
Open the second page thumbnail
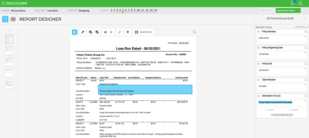pos(9,50)
